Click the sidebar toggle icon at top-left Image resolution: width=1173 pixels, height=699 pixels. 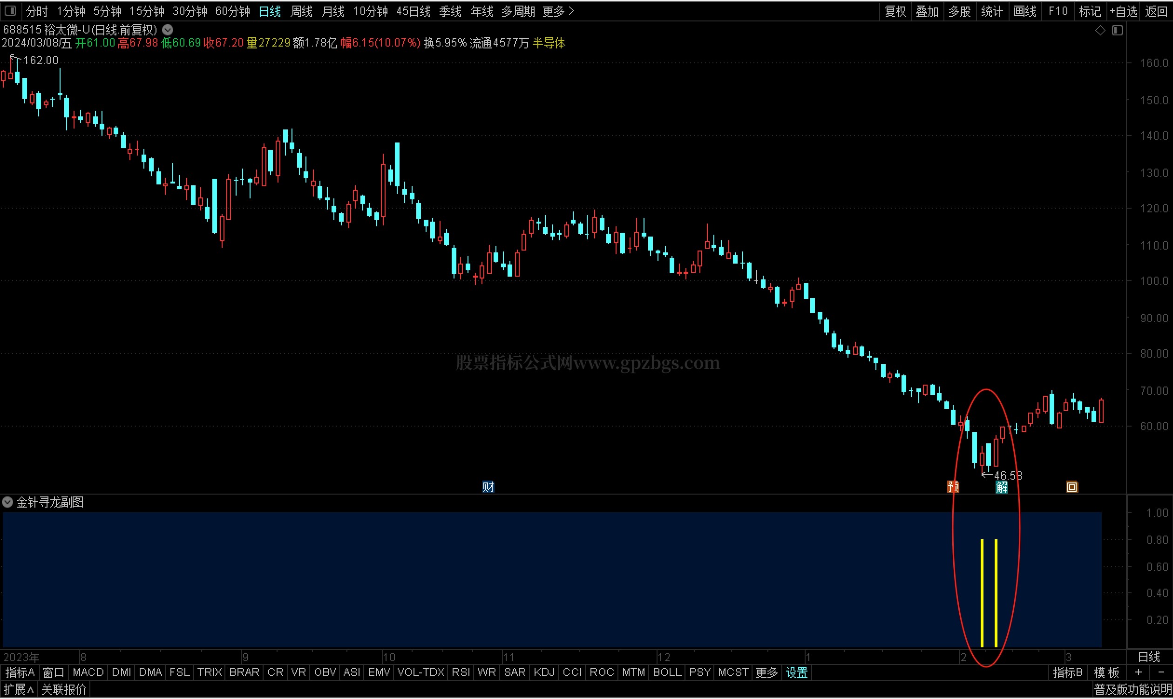(10, 10)
